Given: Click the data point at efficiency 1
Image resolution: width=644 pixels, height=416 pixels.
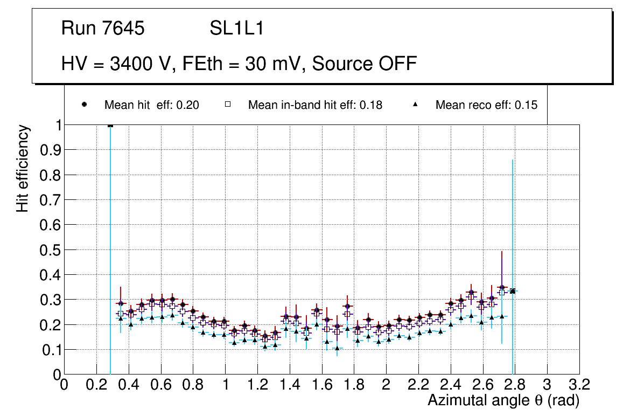Looking at the screenshot, I should point(110,126).
